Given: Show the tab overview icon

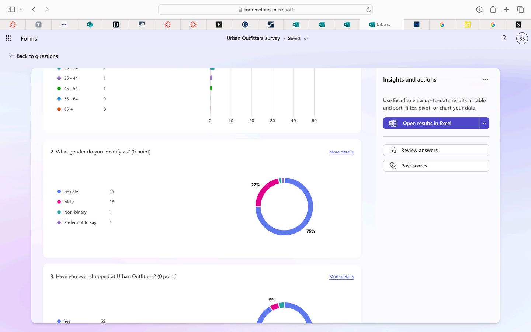Looking at the screenshot, I should (x=521, y=9).
